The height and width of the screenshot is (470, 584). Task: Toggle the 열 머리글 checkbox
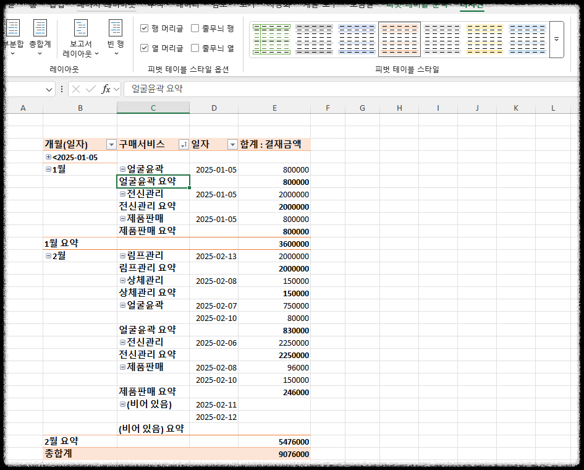point(145,48)
